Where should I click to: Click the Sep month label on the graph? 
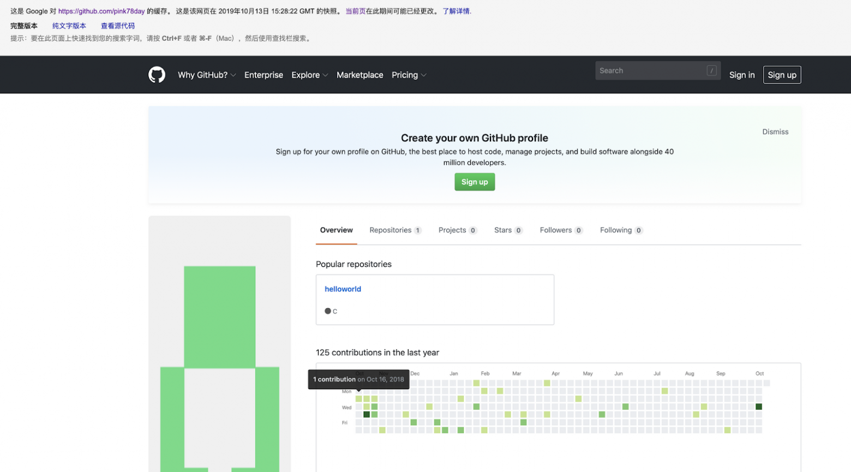point(721,374)
